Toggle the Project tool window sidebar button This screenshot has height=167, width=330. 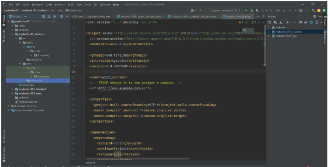pos(3,20)
